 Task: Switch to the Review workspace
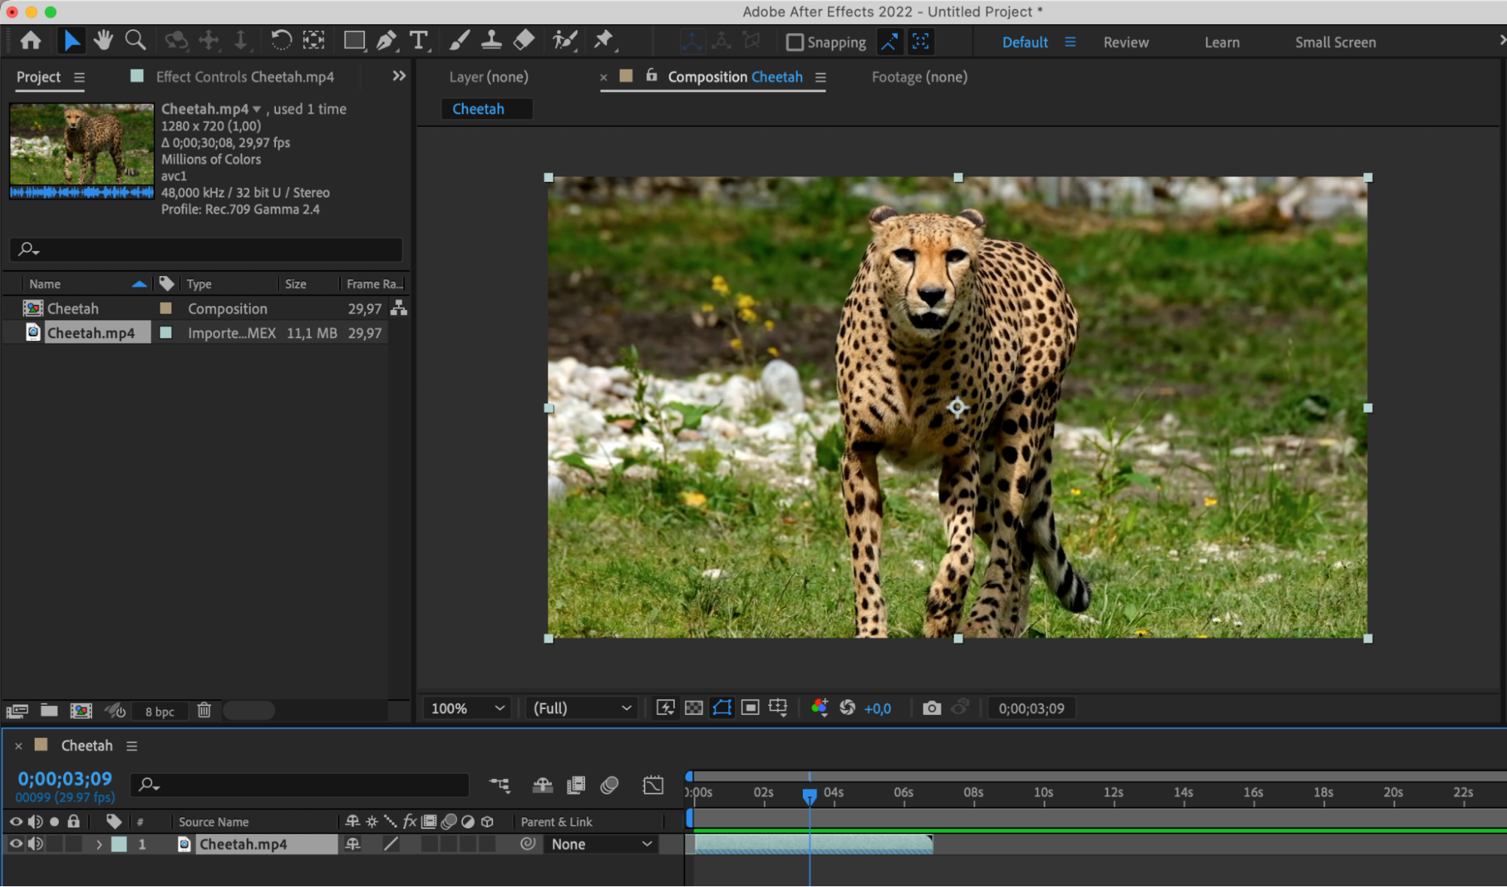1126,42
